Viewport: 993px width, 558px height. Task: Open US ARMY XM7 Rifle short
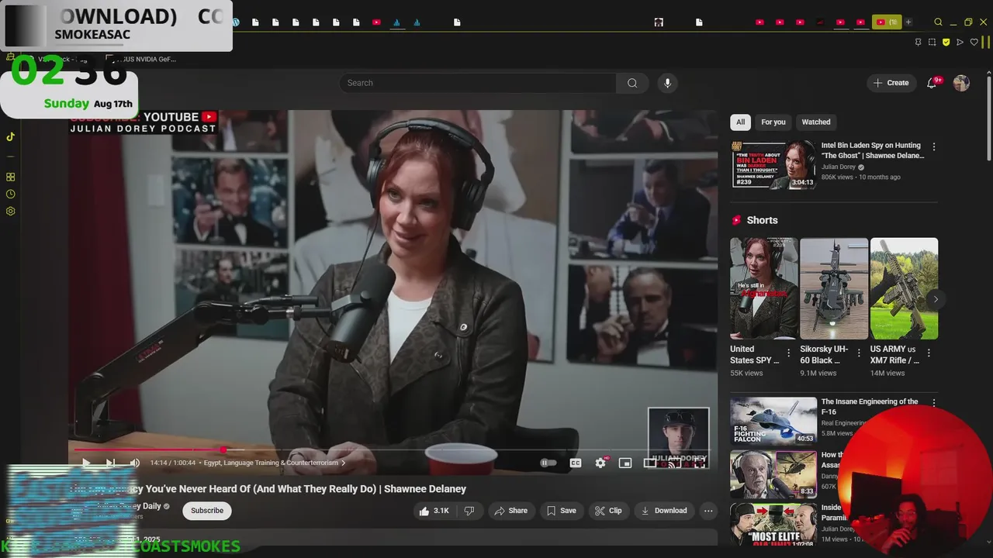904,288
